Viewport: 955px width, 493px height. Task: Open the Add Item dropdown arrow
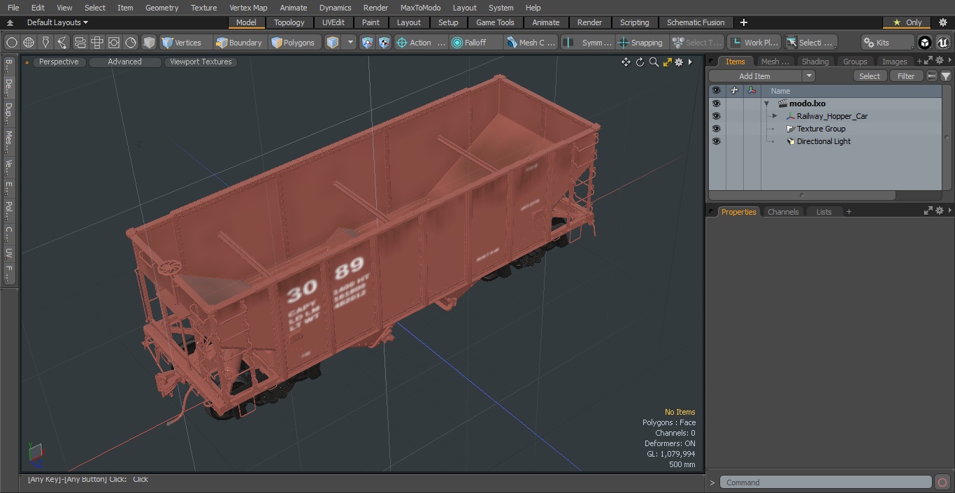click(x=809, y=76)
